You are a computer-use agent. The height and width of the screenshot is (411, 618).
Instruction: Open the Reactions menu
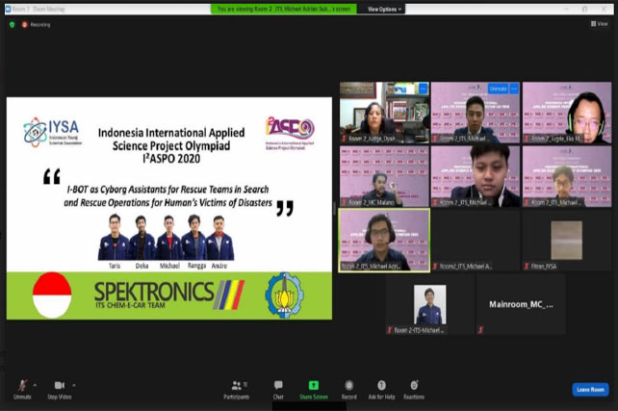[414, 389]
